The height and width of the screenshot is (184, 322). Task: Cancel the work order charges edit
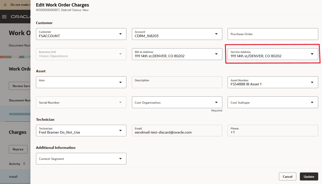(287, 176)
